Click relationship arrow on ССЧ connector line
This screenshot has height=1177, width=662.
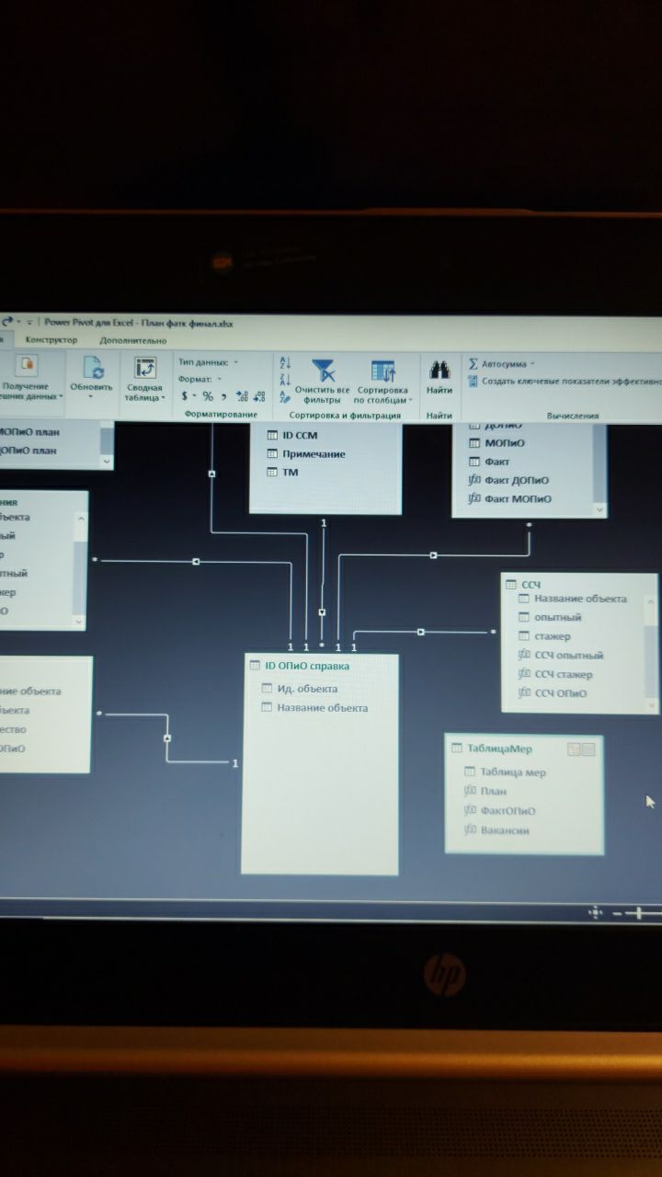click(420, 632)
